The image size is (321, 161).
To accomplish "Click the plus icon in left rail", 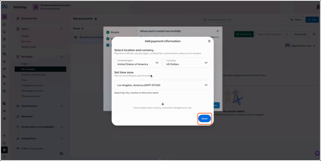I will pos(4,136).
